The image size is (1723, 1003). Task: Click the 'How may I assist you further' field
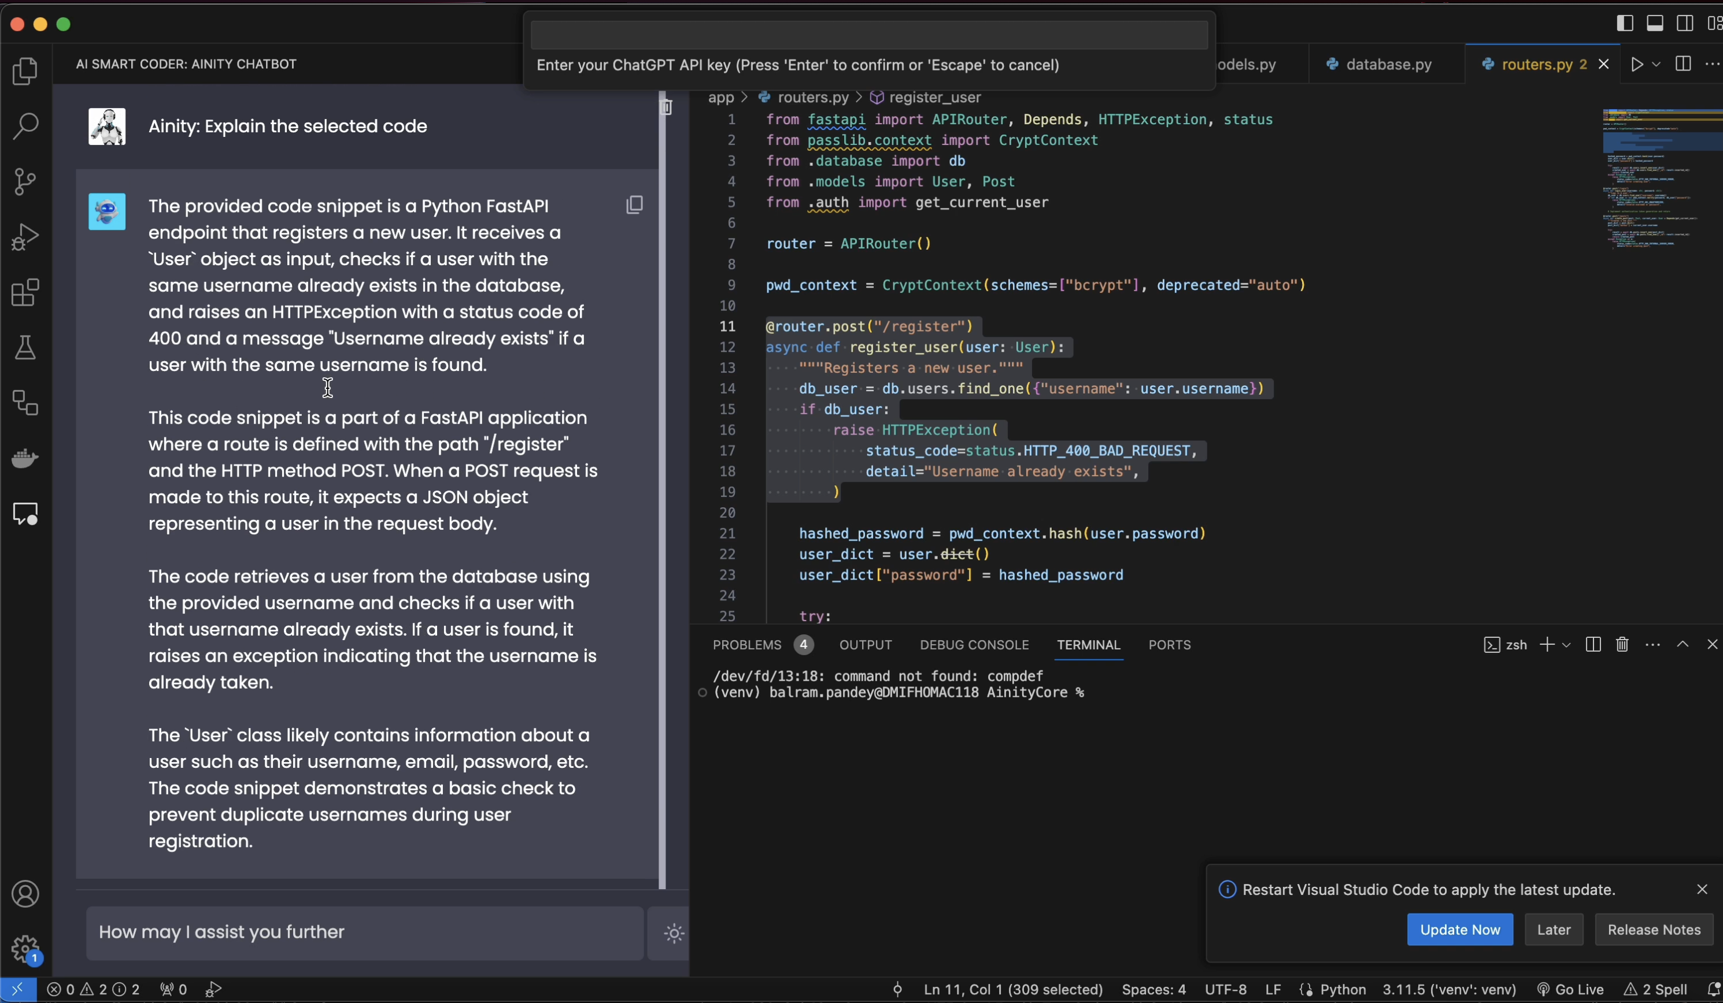tap(364, 933)
